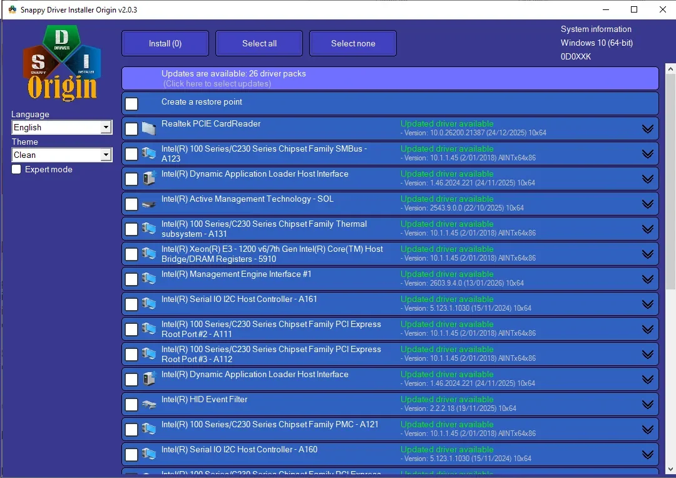Tick the PMC - A121 driver checkbox
Screen dimensions: 676x478
[131, 429]
